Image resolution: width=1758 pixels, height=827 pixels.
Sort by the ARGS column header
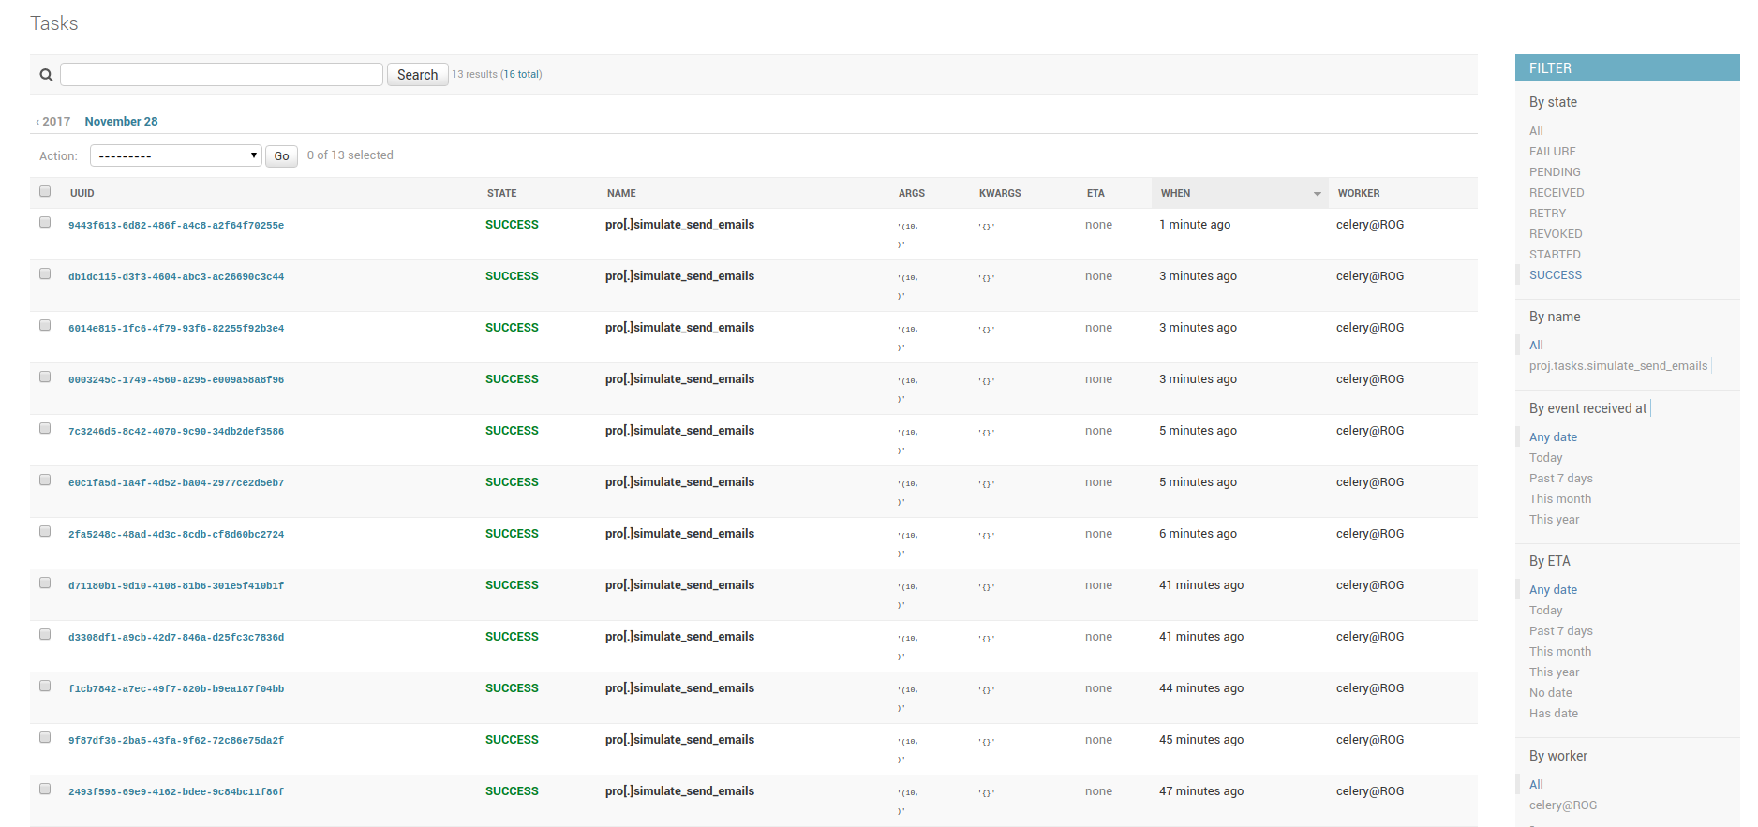tap(912, 193)
